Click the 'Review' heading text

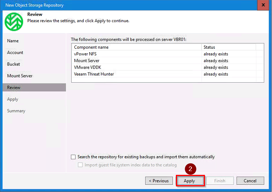tap(35, 14)
